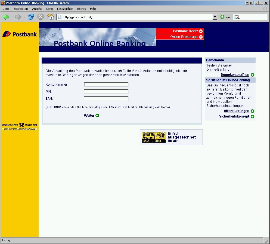Click the BIENE Award Gold 2004 badge

click(x=154, y=137)
